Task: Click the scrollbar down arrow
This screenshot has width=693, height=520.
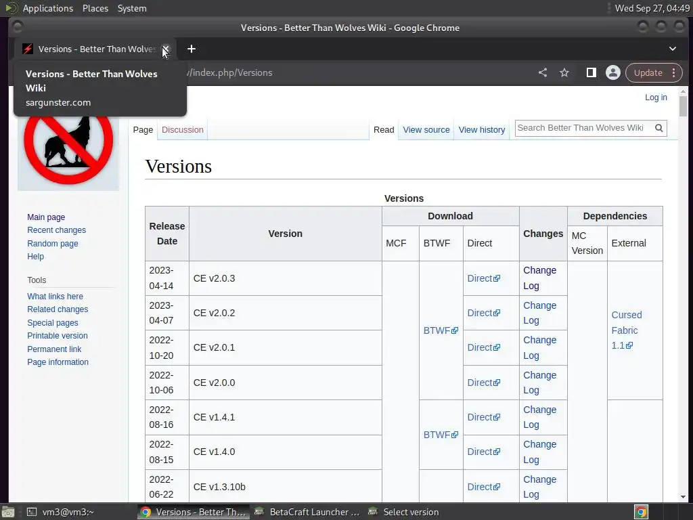Action: click(684, 496)
